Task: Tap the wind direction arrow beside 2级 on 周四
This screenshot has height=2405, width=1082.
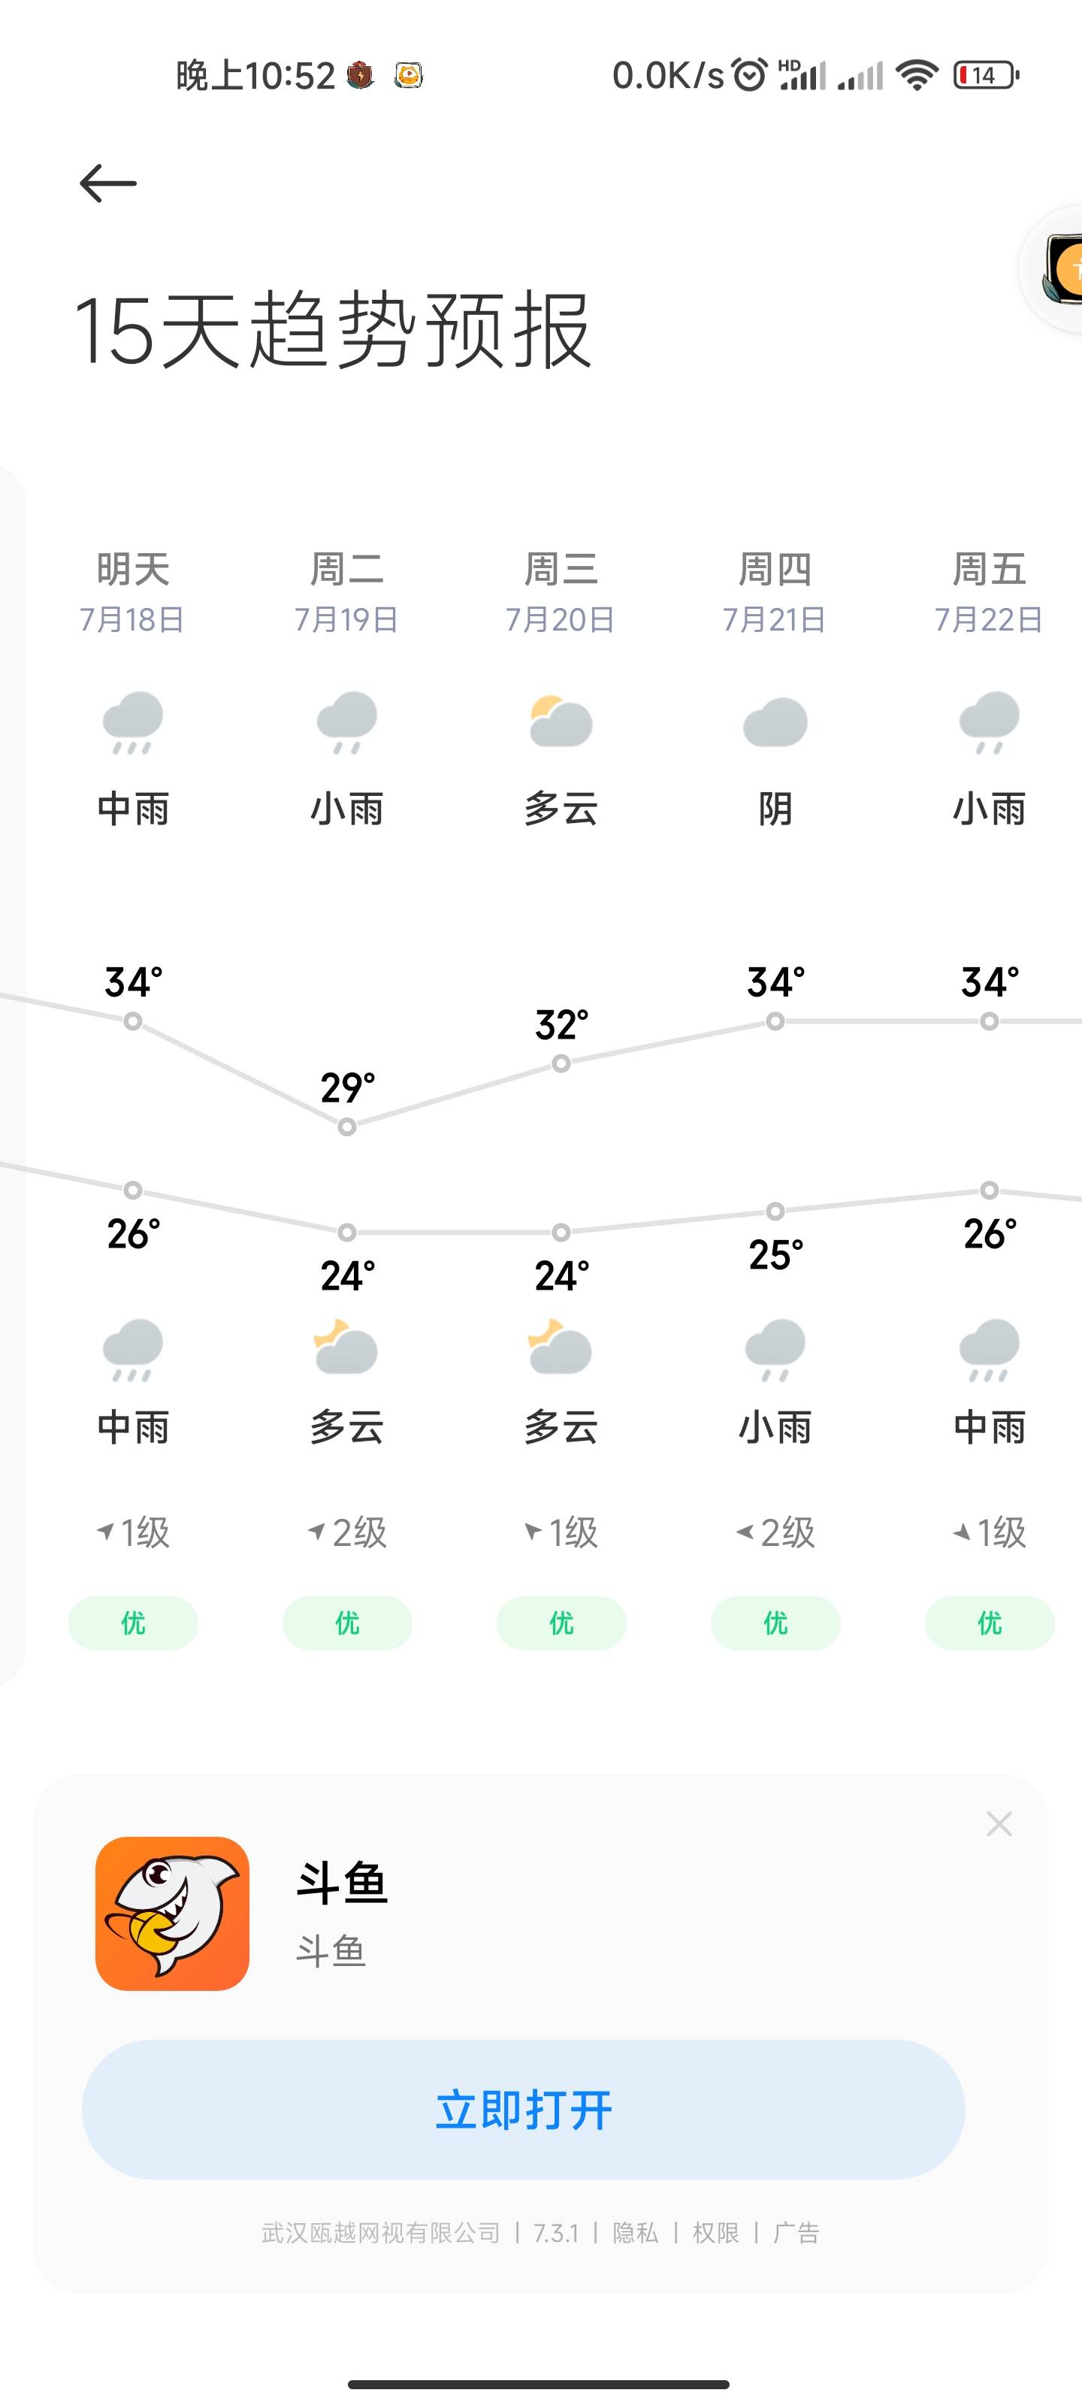Action: (744, 1531)
